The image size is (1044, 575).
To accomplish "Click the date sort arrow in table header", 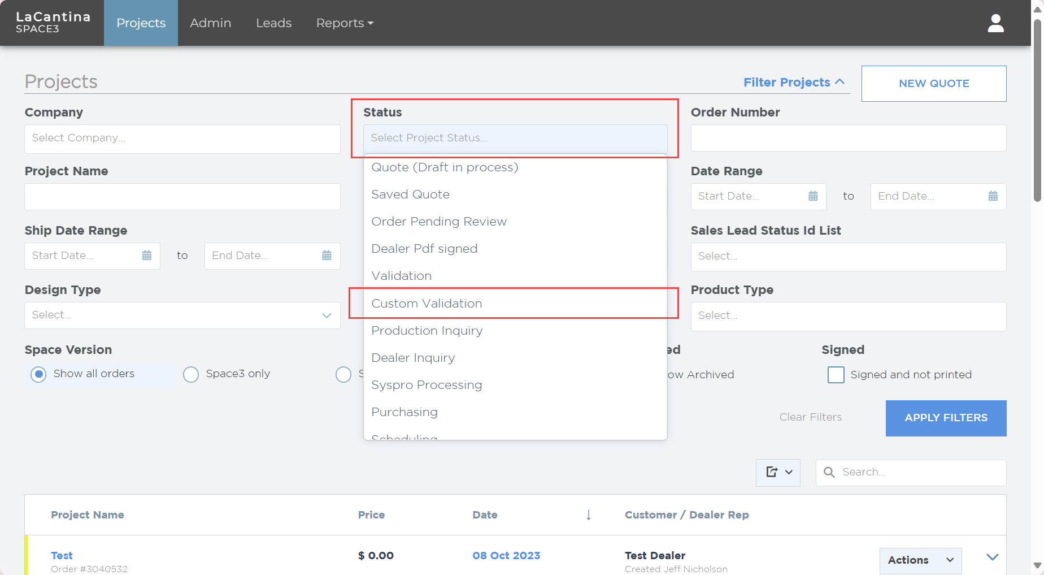I will pyautogui.click(x=588, y=515).
